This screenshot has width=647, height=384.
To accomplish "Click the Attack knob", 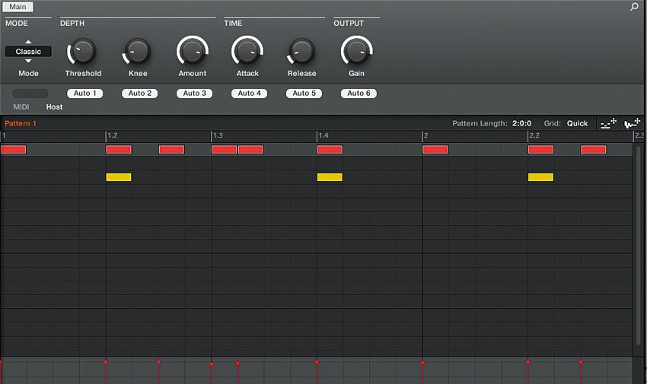I will pos(247,52).
